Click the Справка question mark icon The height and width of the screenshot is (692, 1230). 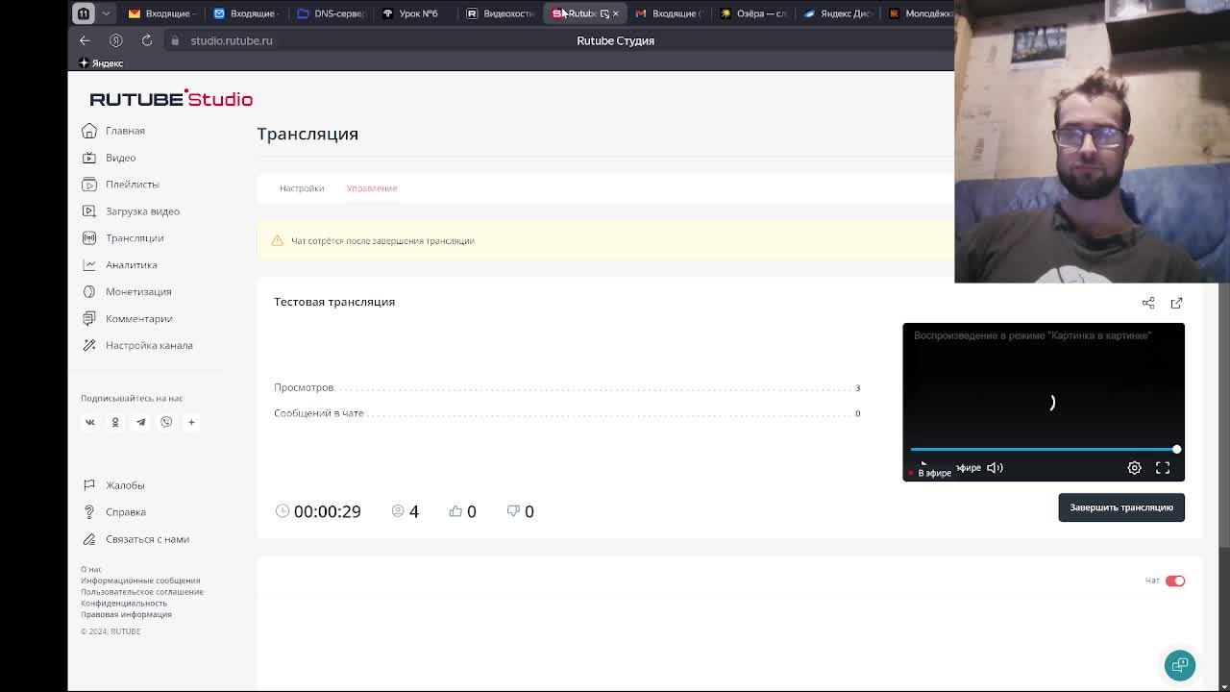(89, 512)
